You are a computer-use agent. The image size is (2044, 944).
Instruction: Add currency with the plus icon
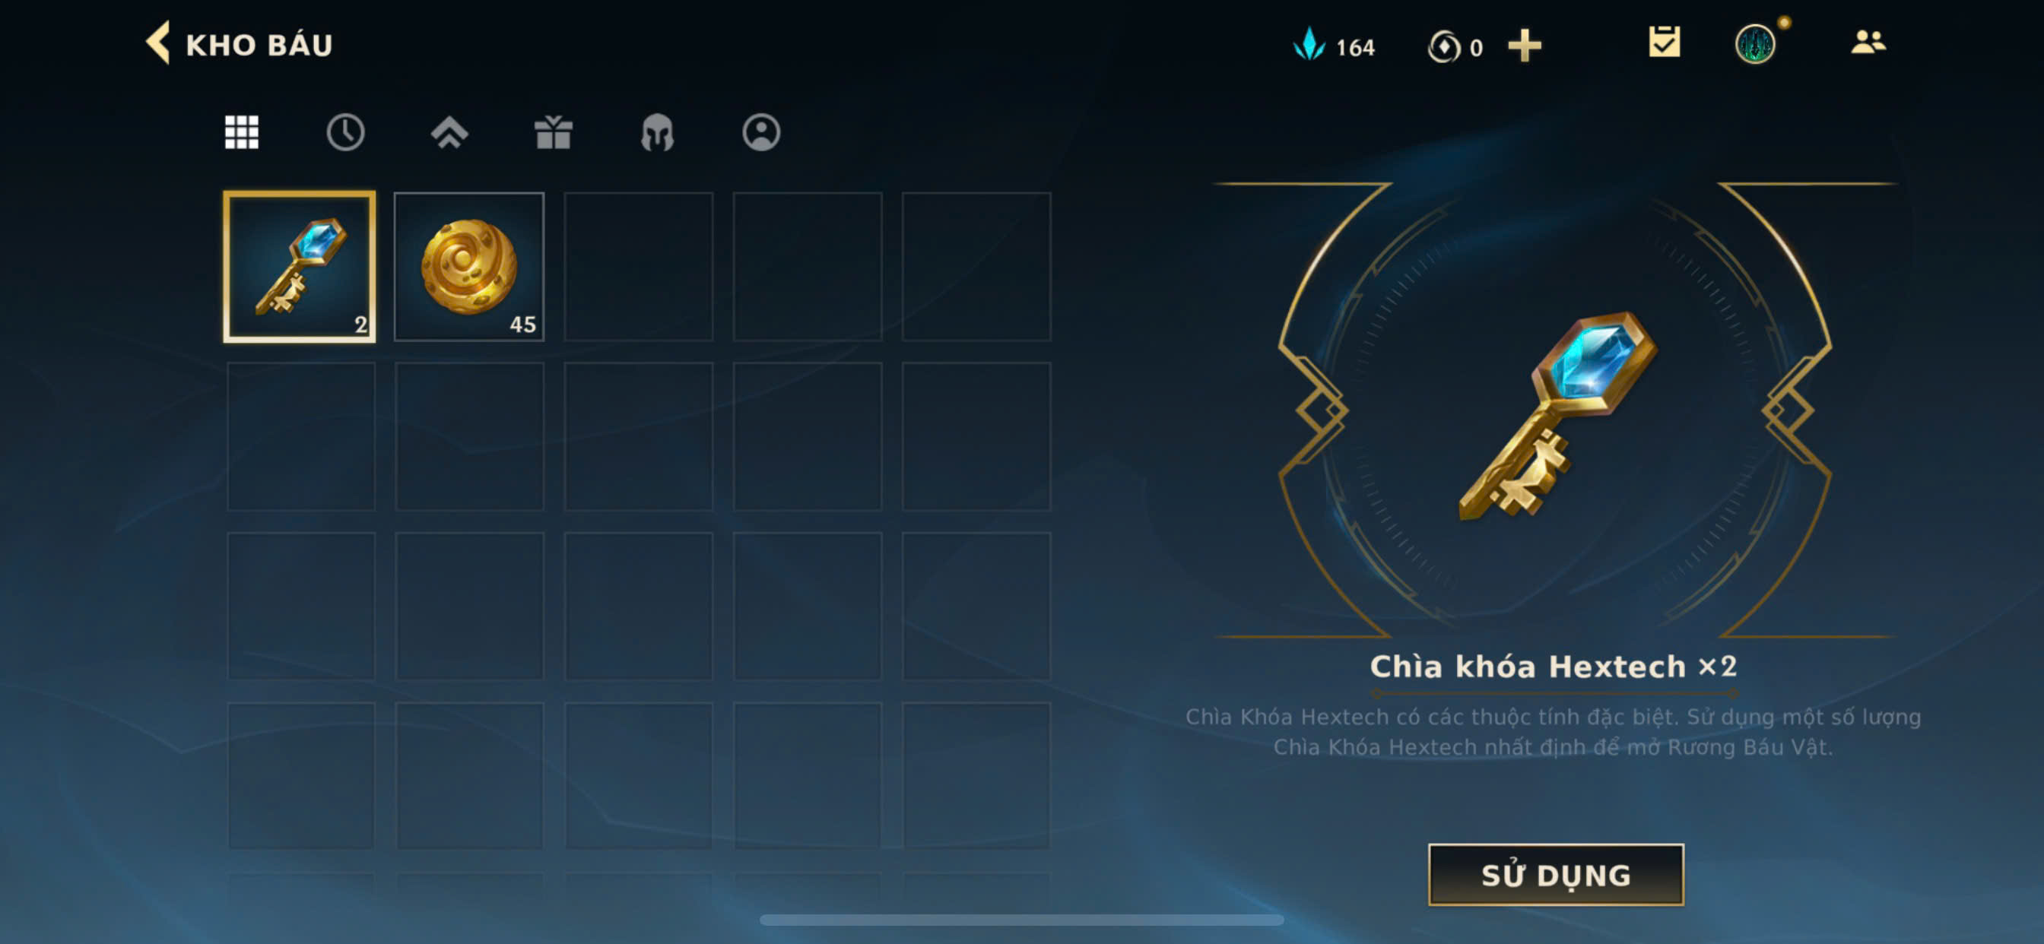click(x=1525, y=46)
